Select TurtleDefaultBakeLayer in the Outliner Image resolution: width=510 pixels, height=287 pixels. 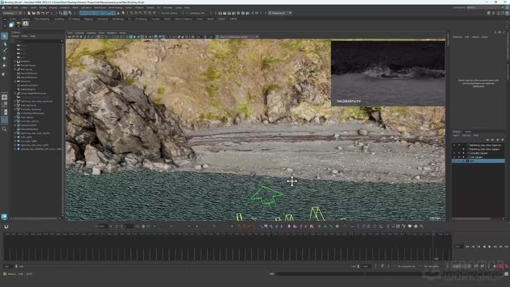[x=32, y=113]
